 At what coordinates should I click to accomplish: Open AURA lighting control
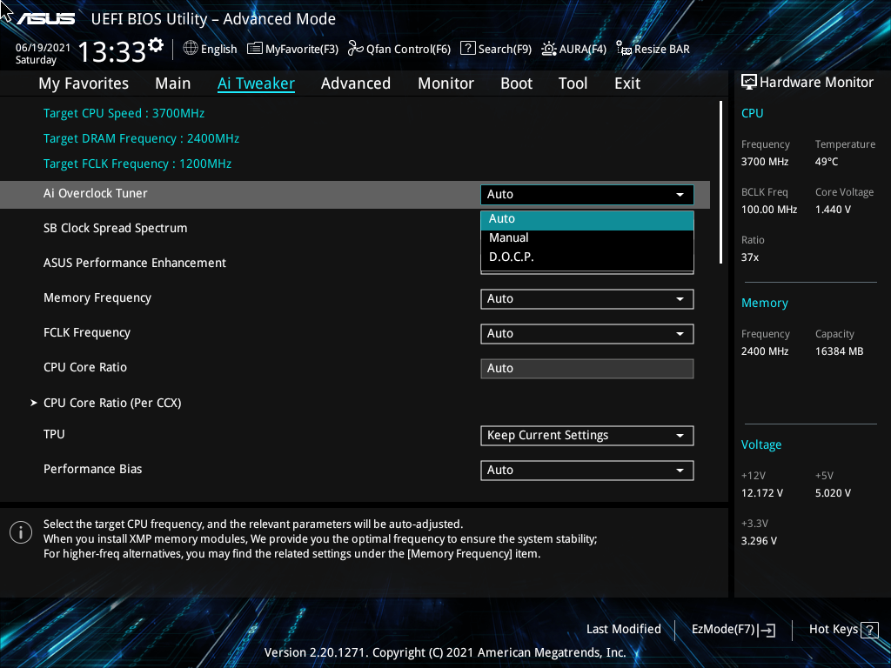pos(573,49)
